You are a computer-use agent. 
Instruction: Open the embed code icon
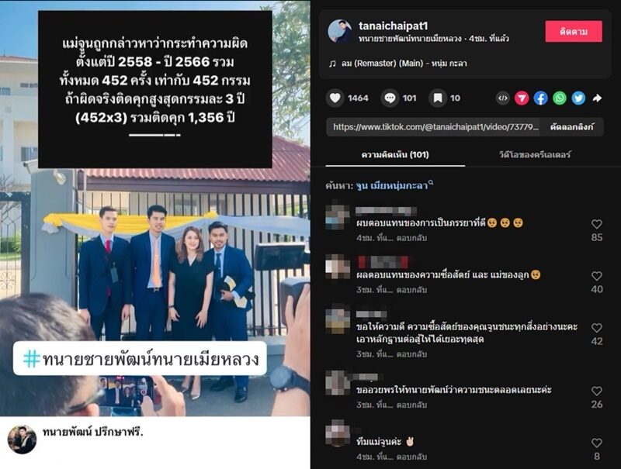pyautogui.click(x=502, y=98)
